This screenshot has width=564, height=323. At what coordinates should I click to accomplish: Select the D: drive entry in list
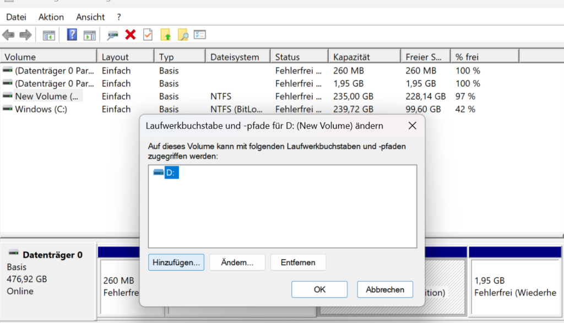(170, 173)
